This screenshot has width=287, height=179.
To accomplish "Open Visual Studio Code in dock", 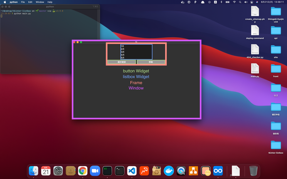I will [x=132, y=170].
